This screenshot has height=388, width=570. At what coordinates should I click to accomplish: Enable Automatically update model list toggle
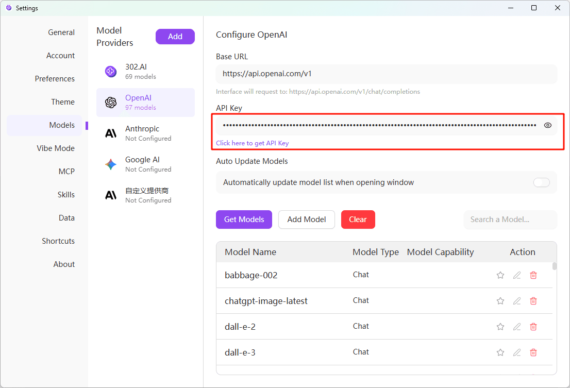542,182
